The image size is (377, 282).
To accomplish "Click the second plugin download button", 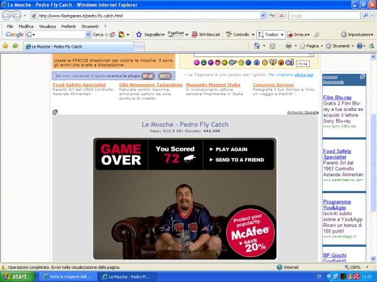I will click(165, 76).
